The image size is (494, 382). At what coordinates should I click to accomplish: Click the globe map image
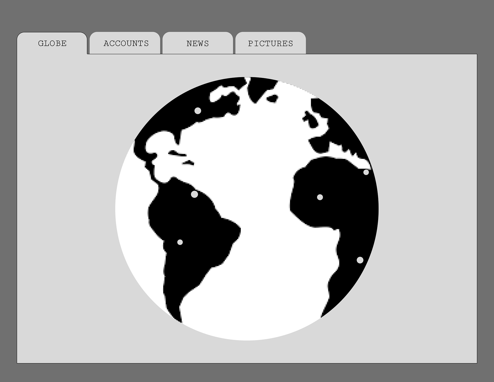[x=247, y=209]
